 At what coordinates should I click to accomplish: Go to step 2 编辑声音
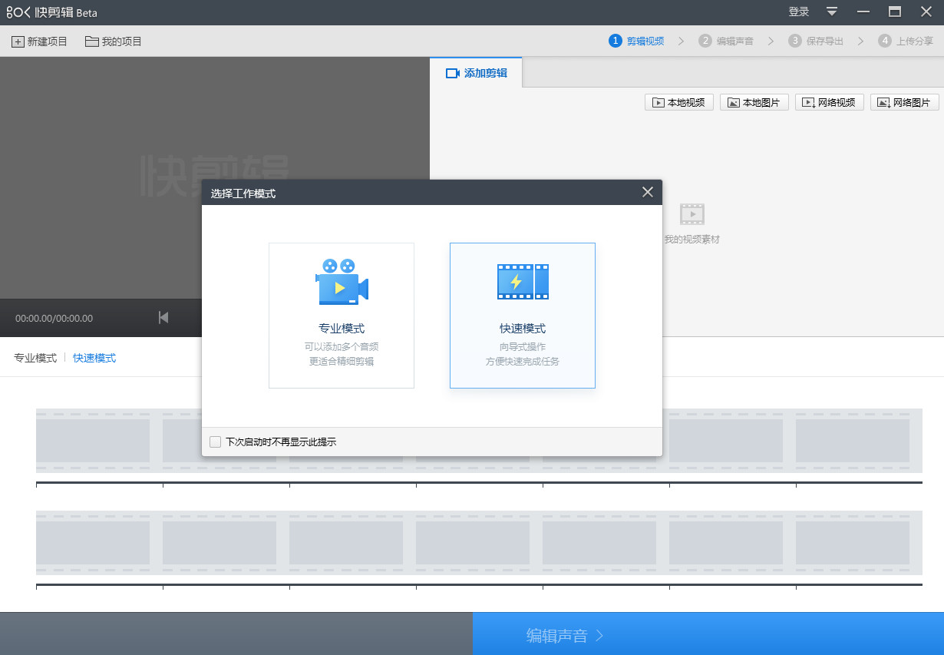(x=726, y=41)
